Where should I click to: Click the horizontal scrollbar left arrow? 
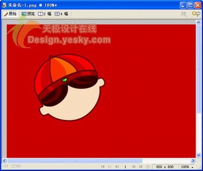(4, 161)
